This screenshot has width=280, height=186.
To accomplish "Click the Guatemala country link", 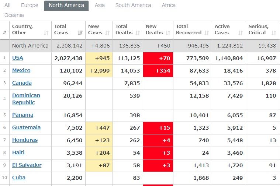I will click(26, 127).
